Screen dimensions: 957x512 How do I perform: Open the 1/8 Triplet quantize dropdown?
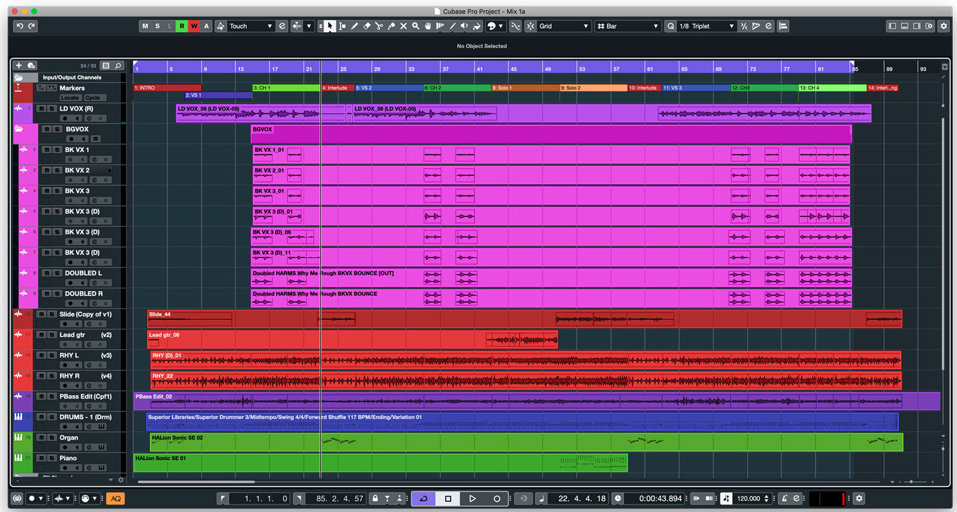[x=706, y=26]
